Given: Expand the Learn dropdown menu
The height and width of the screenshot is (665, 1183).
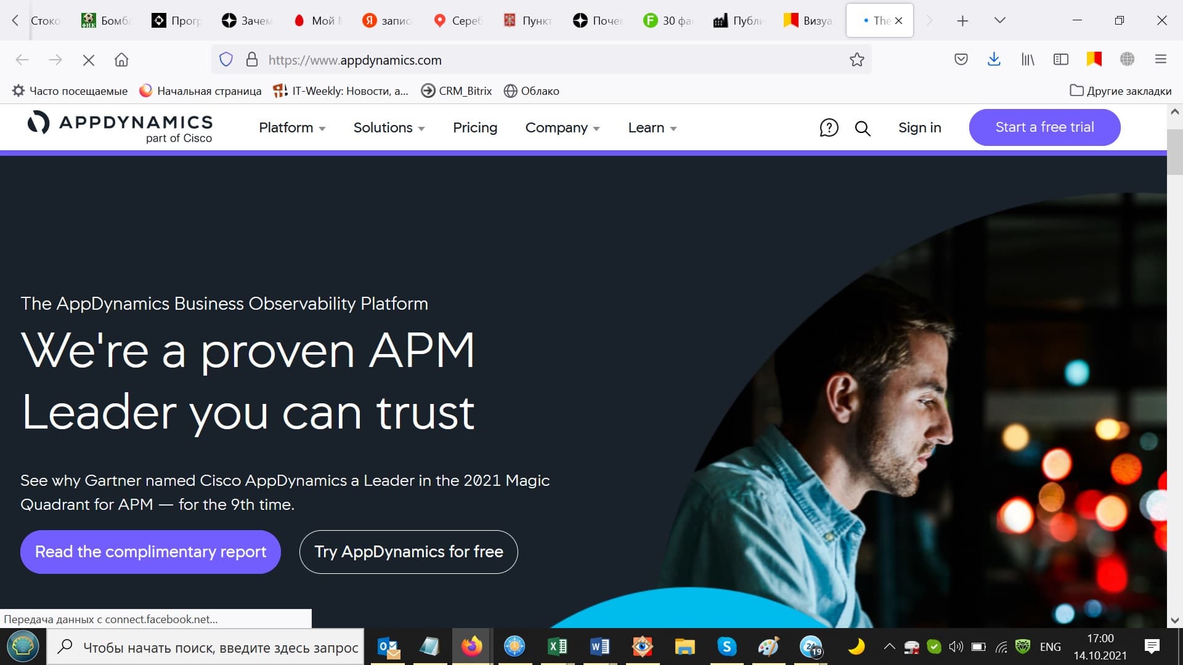Looking at the screenshot, I should click(x=652, y=127).
